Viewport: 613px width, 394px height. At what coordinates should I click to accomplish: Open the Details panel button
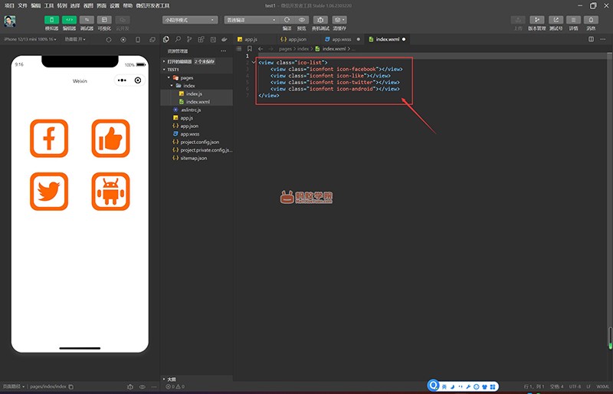[x=573, y=20]
